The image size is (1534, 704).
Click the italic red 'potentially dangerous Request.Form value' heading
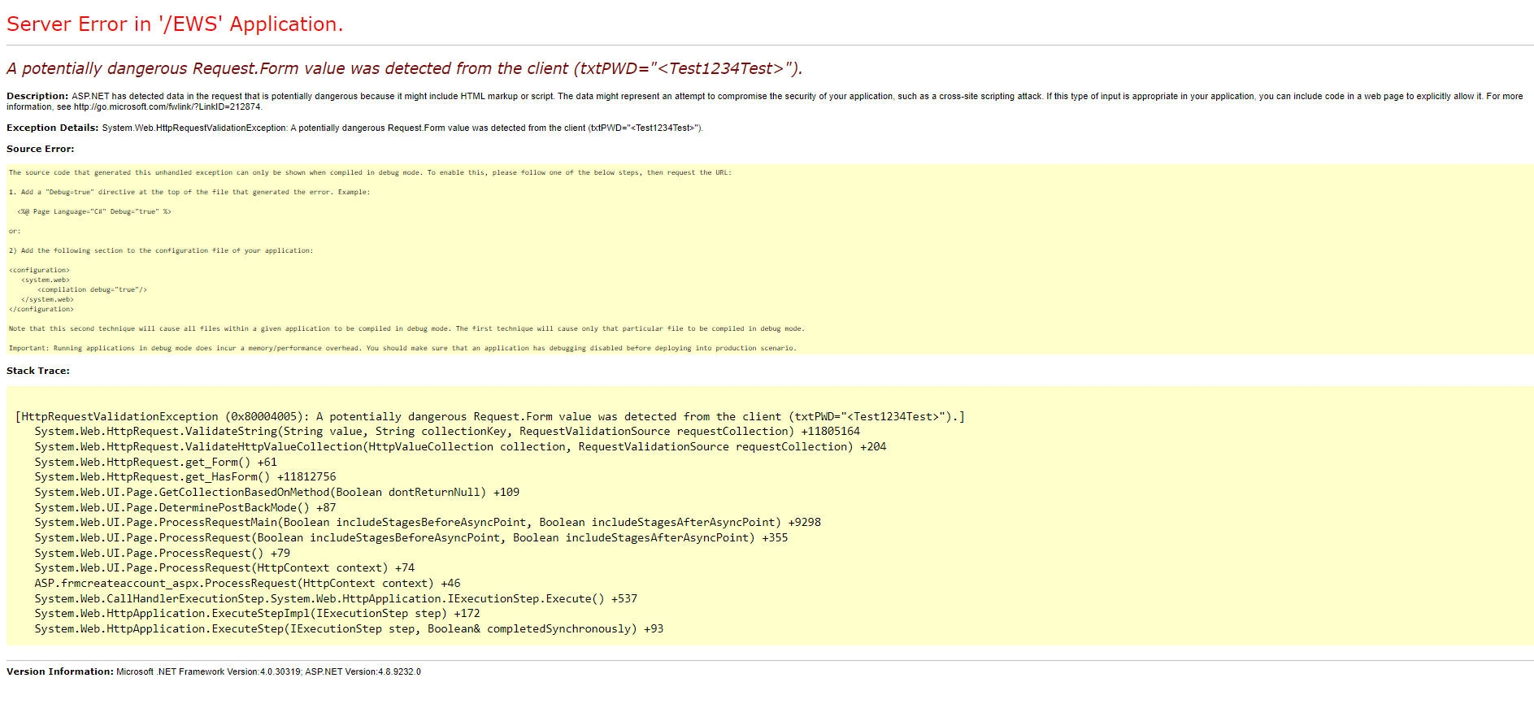coord(405,68)
